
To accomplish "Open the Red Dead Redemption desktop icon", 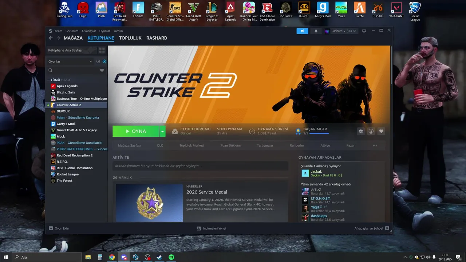I will pos(120,12).
